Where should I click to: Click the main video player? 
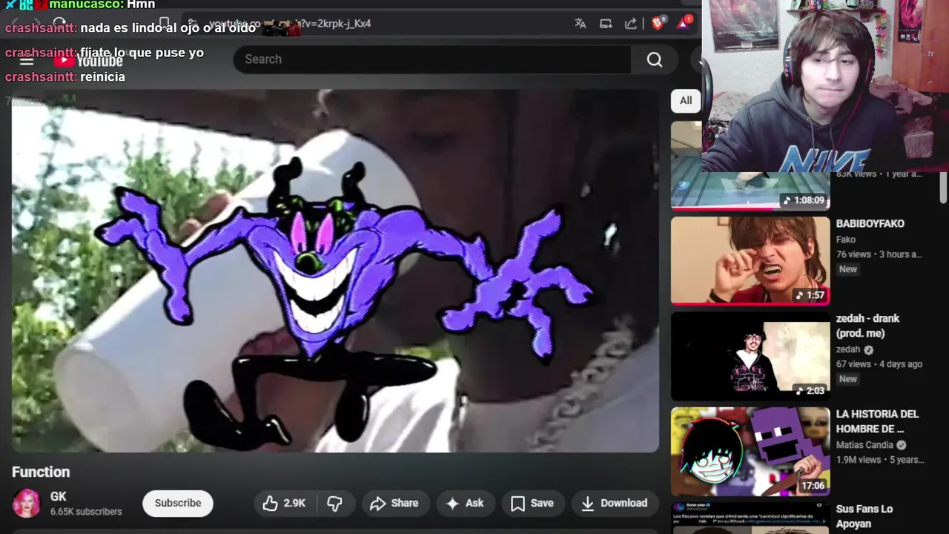(335, 271)
